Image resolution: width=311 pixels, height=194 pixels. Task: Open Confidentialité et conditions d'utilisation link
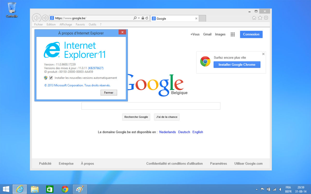[174, 163]
